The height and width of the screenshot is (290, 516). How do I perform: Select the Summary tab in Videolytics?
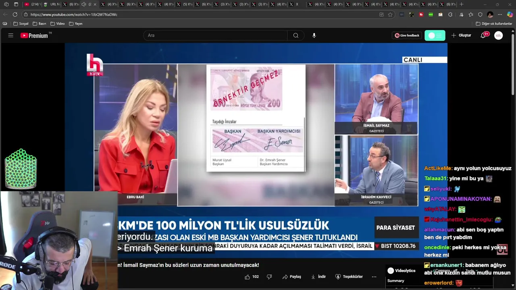coord(395,281)
